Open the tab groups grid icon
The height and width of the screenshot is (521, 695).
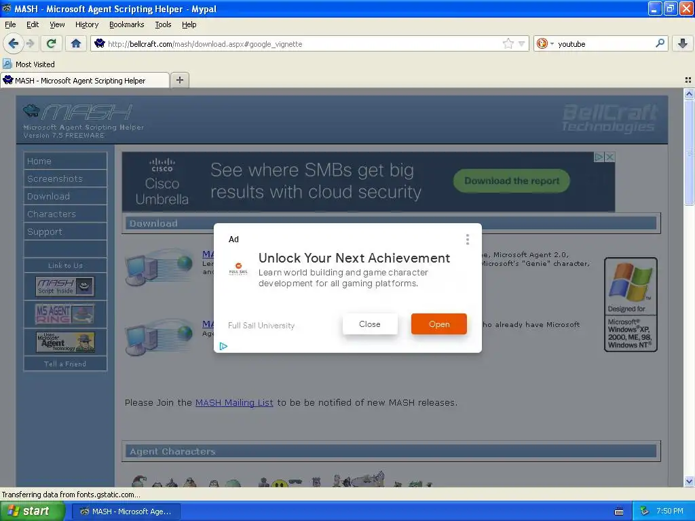point(688,80)
